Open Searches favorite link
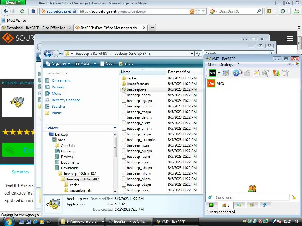Image resolution: width=302 pixels, height=226 pixels. click(59, 107)
